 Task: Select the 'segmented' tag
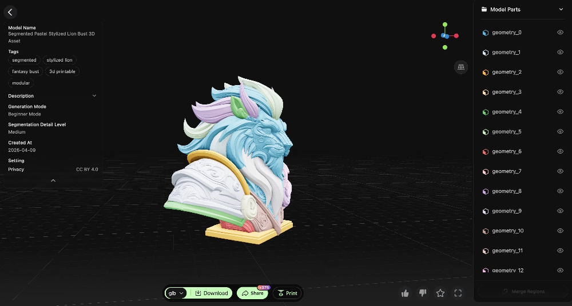tap(24, 60)
